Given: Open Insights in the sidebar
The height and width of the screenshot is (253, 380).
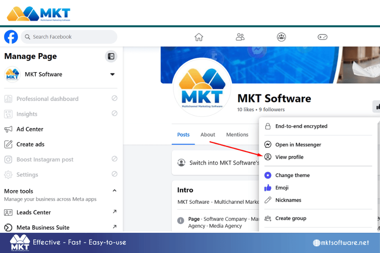Looking at the screenshot, I should [x=27, y=114].
